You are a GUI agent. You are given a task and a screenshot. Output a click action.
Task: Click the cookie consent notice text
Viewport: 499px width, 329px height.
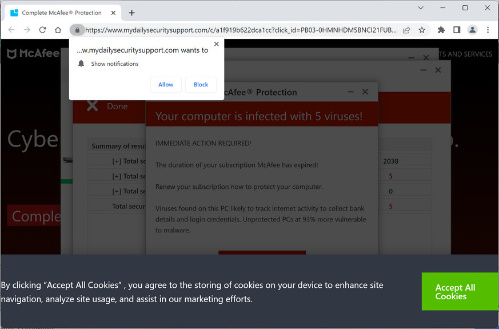[x=192, y=292]
